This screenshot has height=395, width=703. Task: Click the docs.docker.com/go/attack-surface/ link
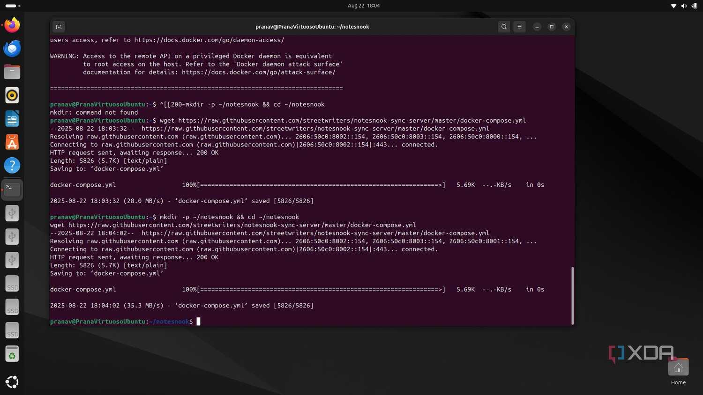259,72
